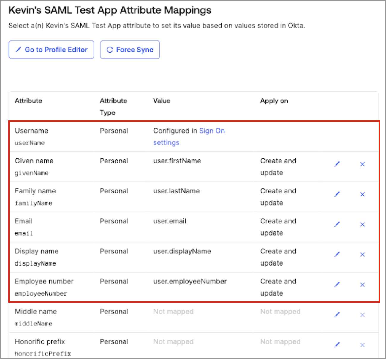Click the familyName variable text
Screen dimensions: 386x359
click(34, 203)
